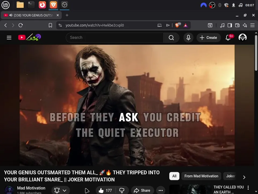Screen dimensions: 258x194
Task: Click the blue NordVPN tray icon
Action: coord(203,5)
